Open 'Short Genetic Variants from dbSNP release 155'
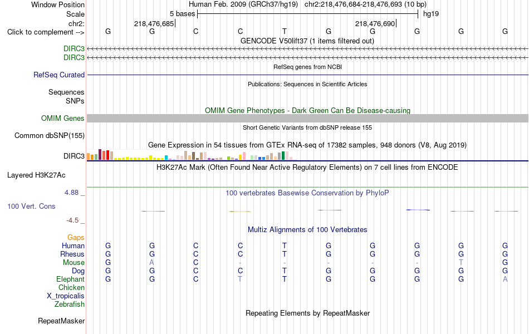This screenshot has height=334, width=529. coord(307,127)
